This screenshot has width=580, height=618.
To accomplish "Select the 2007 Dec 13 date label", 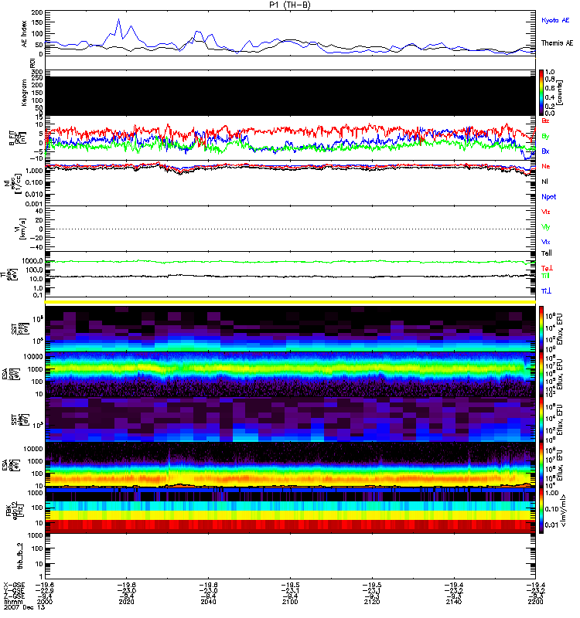I will tap(25, 607).
